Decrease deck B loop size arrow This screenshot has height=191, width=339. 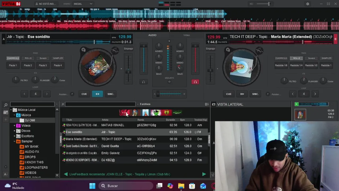click(293, 94)
